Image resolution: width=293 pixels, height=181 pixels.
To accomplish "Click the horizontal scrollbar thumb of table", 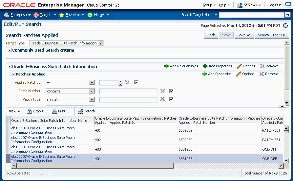I will coord(95,166).
